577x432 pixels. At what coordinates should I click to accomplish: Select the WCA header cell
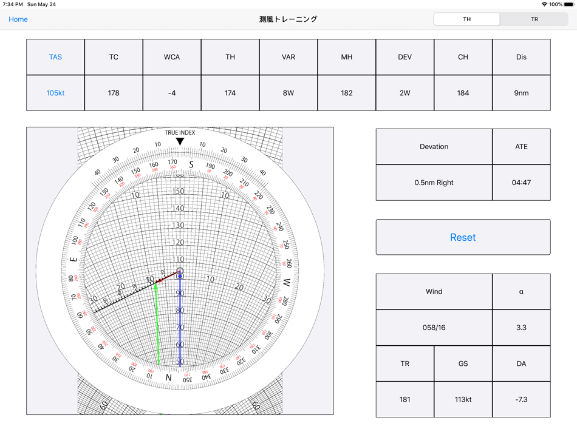[x=172, y=57]
